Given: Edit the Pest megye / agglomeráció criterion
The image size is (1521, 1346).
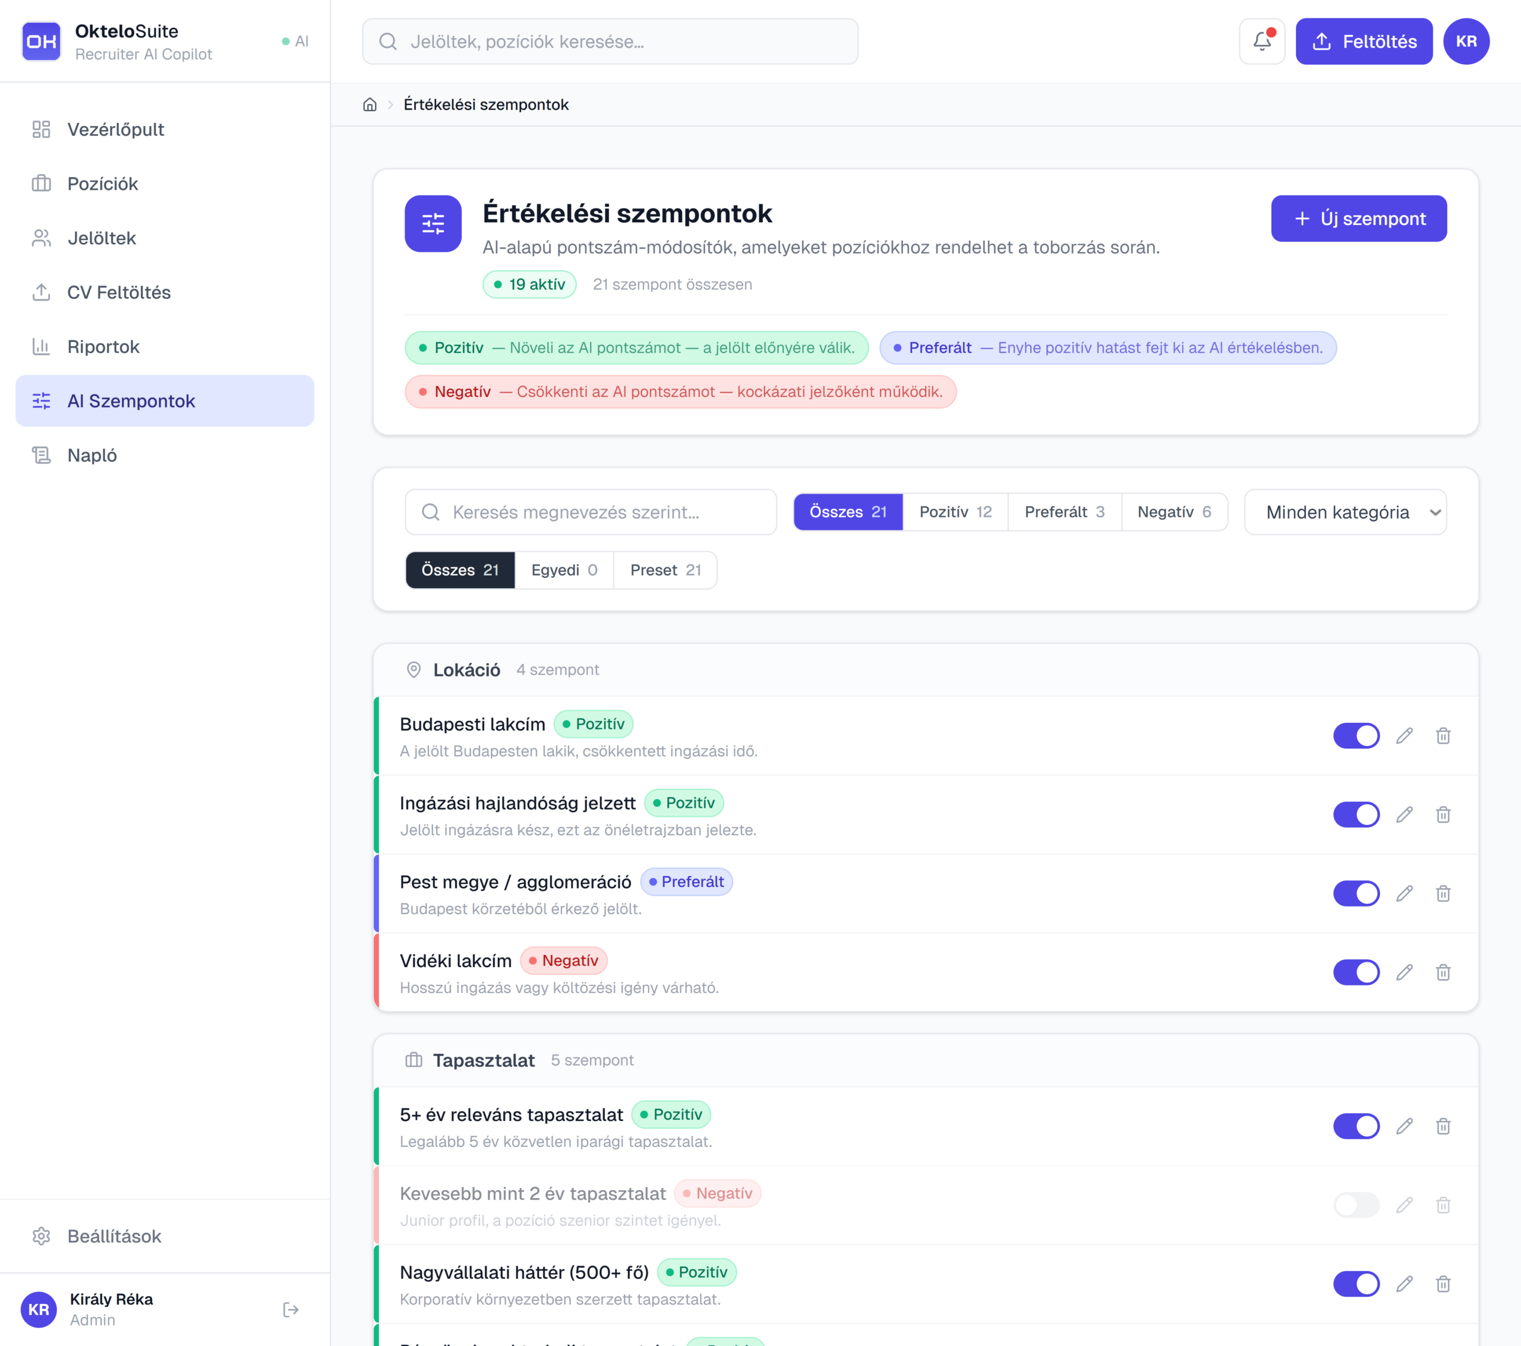Looking at the screenshot, I should [1403, 893].
